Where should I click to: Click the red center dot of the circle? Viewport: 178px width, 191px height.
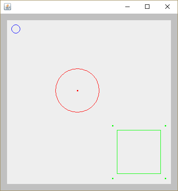(77, 90)
